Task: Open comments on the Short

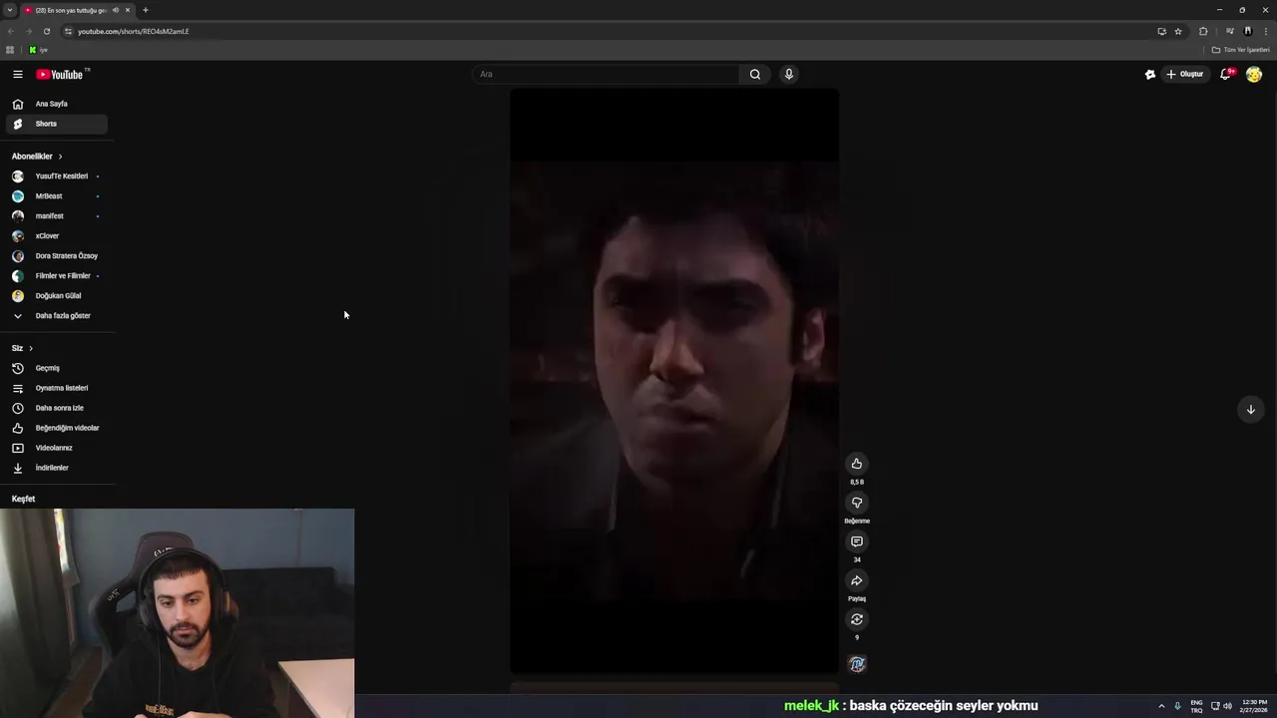Action: 856,540
